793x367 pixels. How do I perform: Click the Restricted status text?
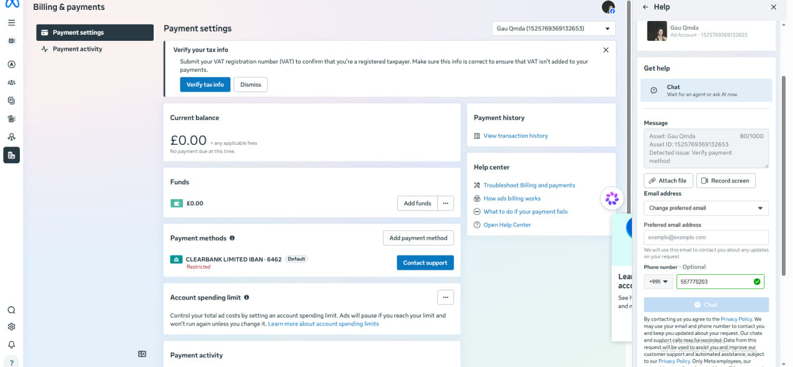(x=198, y=267)
